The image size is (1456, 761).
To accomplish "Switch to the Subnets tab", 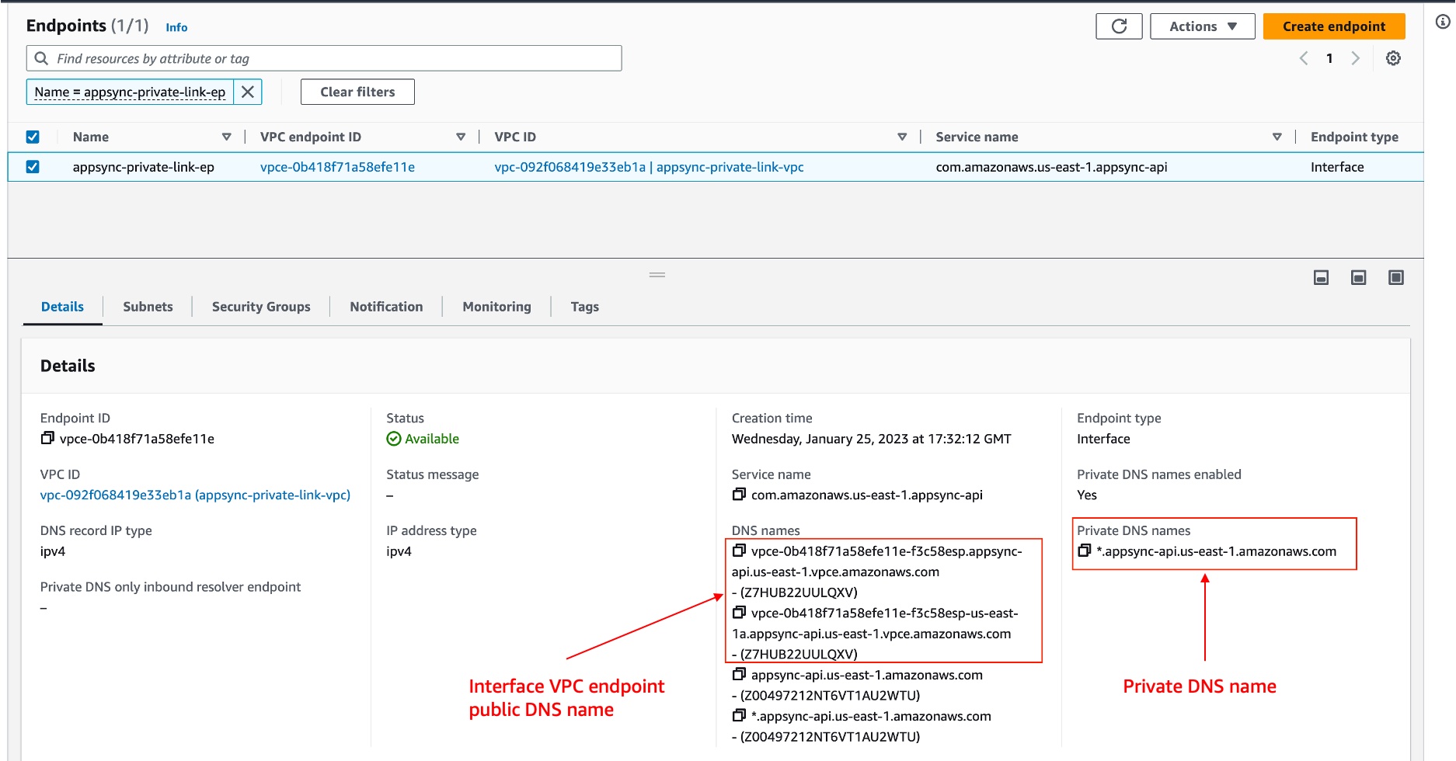I will tap(148, 307).
